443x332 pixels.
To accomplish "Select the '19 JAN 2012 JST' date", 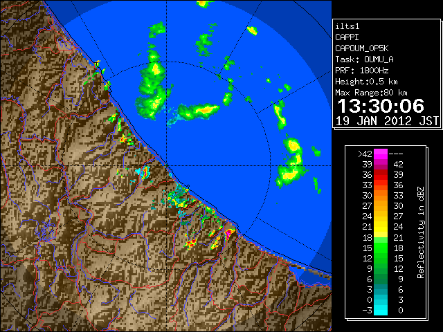I will pyautogui.click(x=387, y=121).
